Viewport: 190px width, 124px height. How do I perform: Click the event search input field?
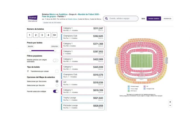(122, 18)
